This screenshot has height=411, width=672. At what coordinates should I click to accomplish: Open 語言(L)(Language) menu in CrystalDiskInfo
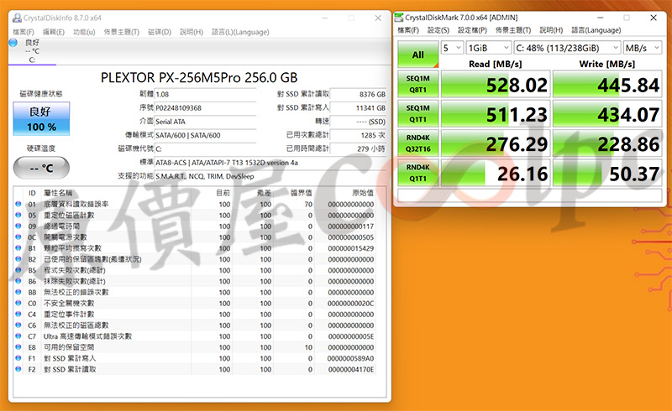[x=240, y=32]
